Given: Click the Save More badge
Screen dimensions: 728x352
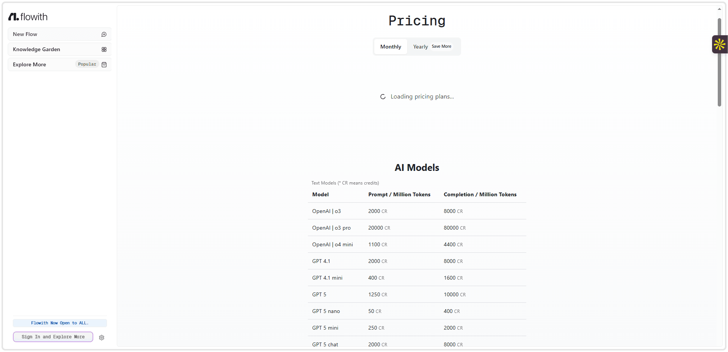Looking at the screenshot, I should click(441, 47).
